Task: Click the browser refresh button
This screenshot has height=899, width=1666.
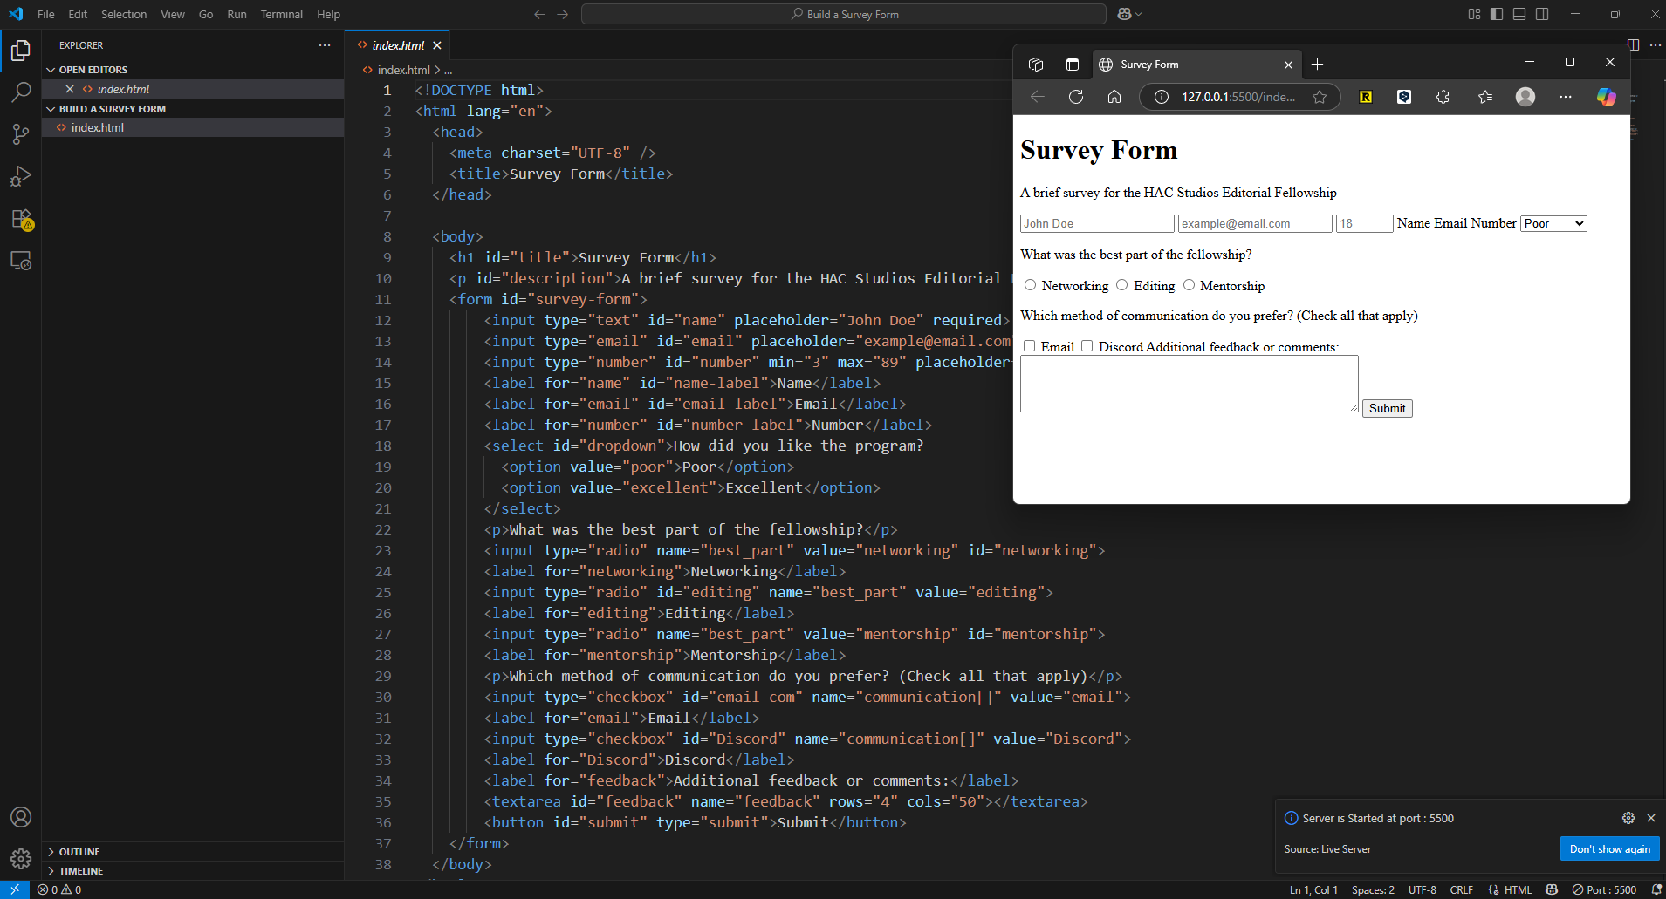Action: 1076,97
